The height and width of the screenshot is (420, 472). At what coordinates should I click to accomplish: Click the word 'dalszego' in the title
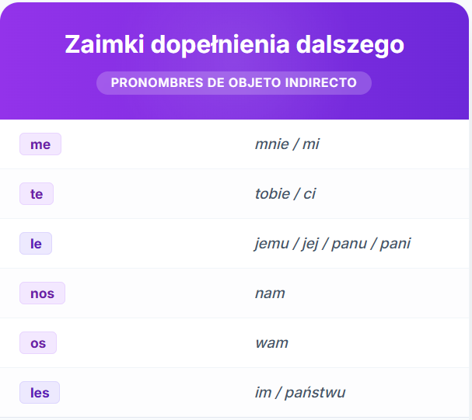(350, 45)
